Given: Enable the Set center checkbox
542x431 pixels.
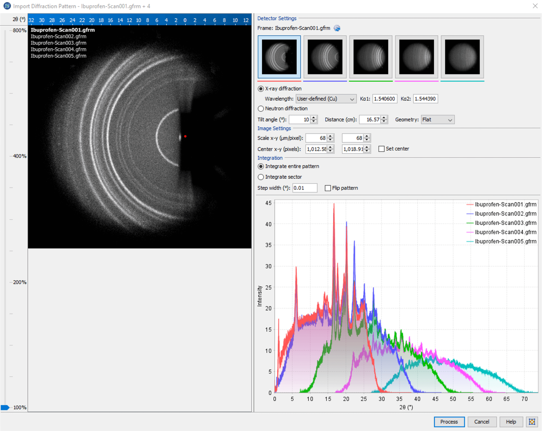Looking at the screenshot, I should [x=381, y=149].
